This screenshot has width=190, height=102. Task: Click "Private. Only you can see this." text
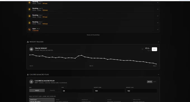point(44,50)
